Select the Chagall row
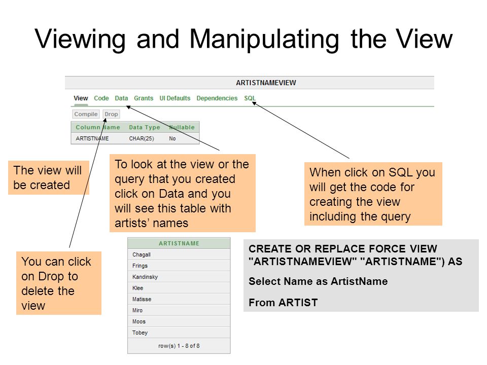Viewport: 487px width, 365px height. pyautogui.click(x=179, y=254)
